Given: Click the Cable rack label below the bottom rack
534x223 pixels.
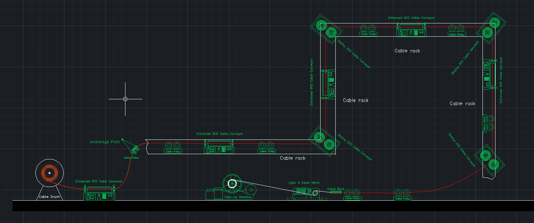Looking at the screenshot, I should [x=293, y=158].
